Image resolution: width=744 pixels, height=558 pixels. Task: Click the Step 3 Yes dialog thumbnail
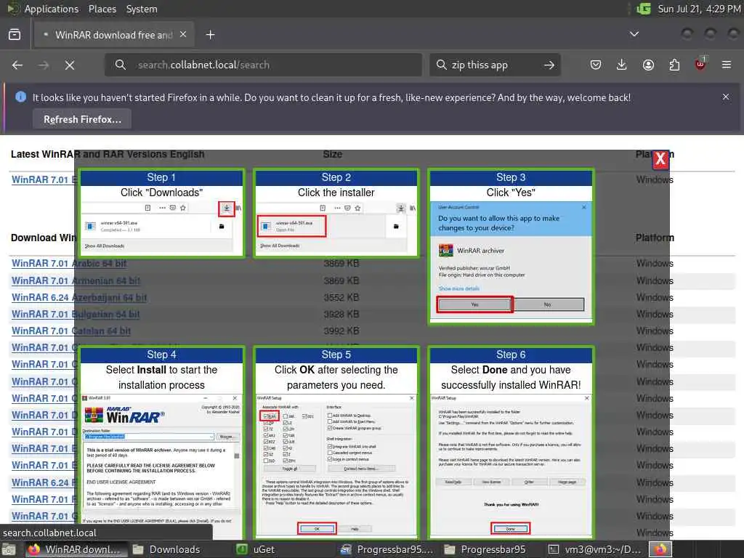[511, 247]
